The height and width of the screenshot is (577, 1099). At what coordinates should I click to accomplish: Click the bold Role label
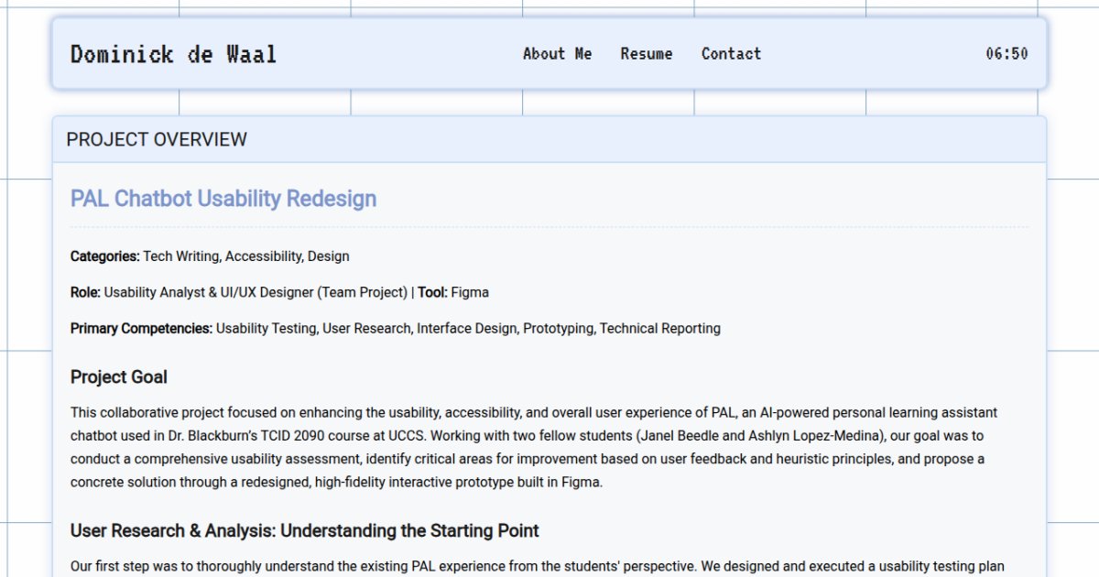pos(85,292)
